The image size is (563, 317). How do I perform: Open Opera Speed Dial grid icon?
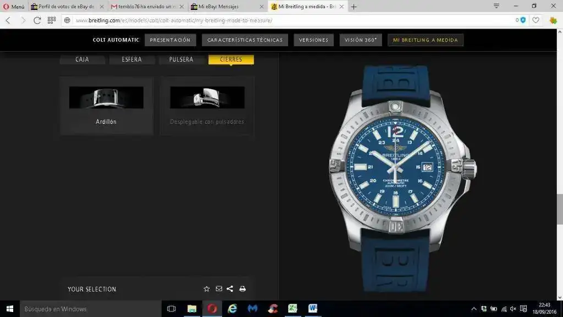tap(52, 20)
